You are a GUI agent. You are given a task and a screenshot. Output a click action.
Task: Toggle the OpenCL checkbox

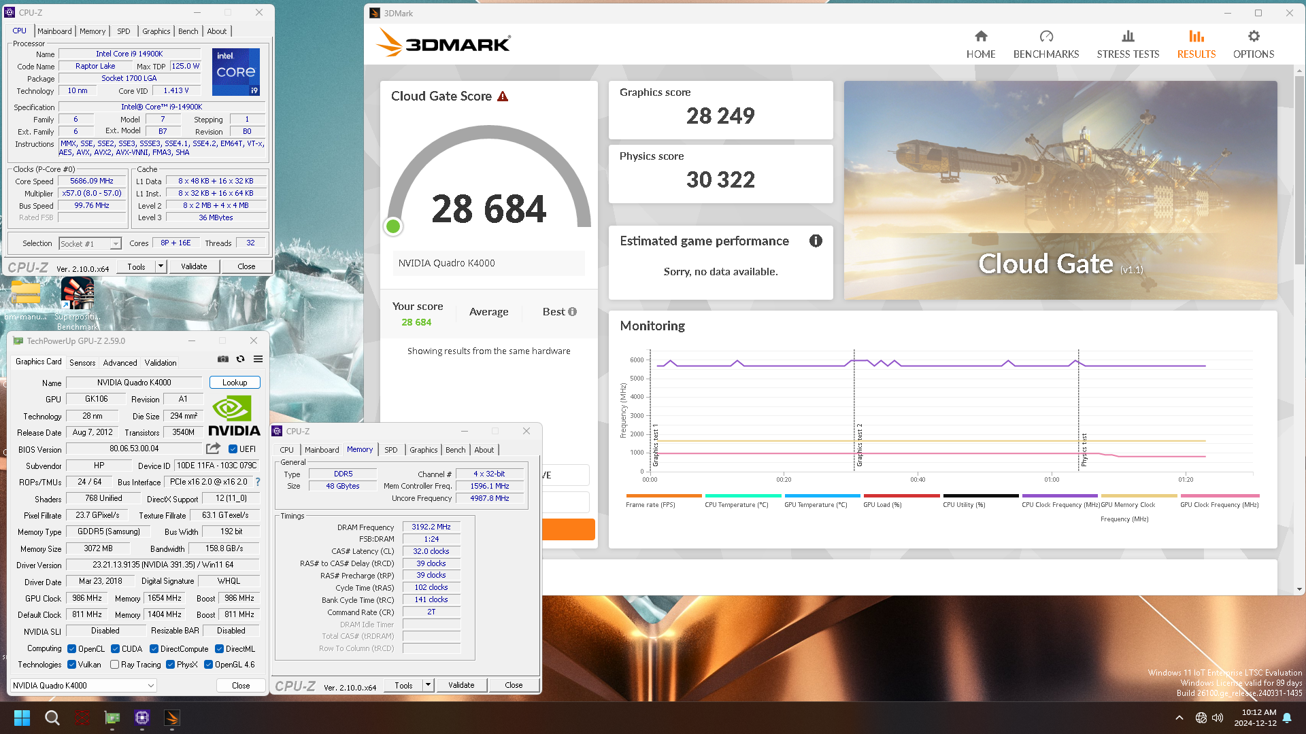point(71,649)
